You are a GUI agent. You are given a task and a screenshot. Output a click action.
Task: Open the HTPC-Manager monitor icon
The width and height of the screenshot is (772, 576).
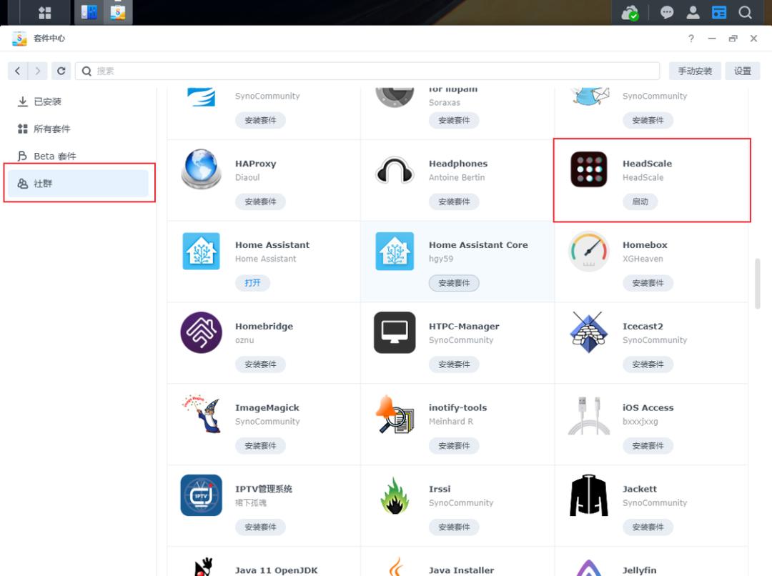(x=395, y=332)
